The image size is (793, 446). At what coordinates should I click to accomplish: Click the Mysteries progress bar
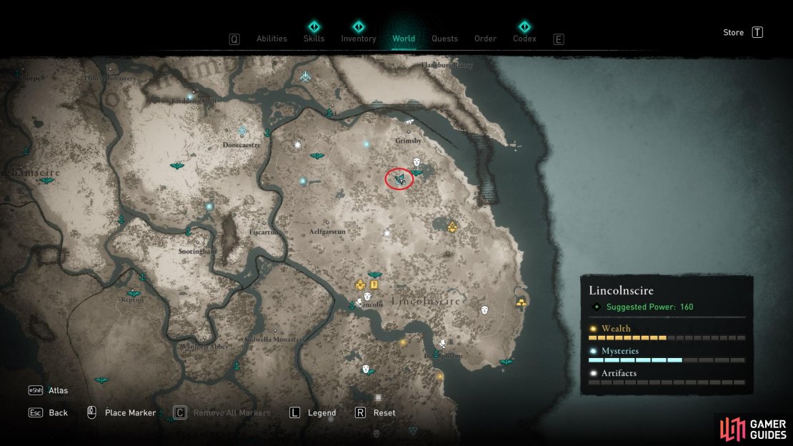click(x=667, y=360)
